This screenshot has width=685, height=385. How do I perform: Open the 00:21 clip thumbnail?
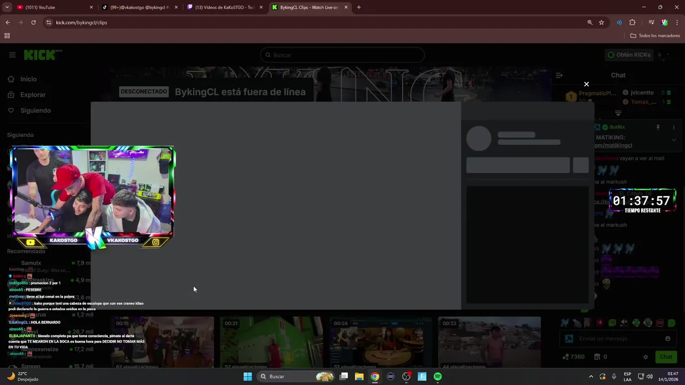tap(271, 342)
